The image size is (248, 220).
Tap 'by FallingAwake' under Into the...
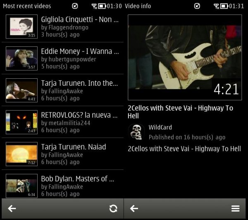tap(62, 91)
